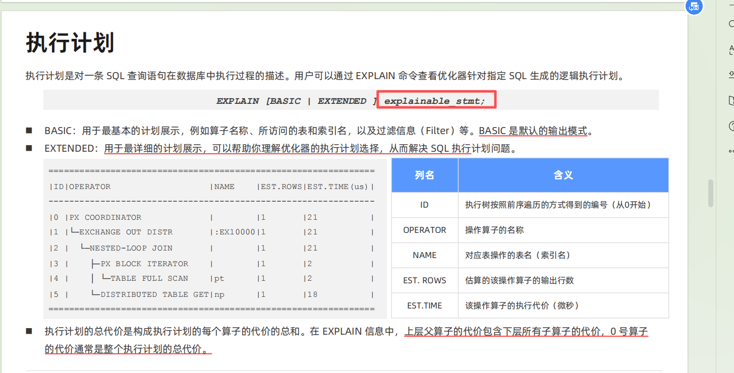Click the vertical scrollbar thumb
The width and height of the screenshot is (734, 373).
[x=711, y=193]
